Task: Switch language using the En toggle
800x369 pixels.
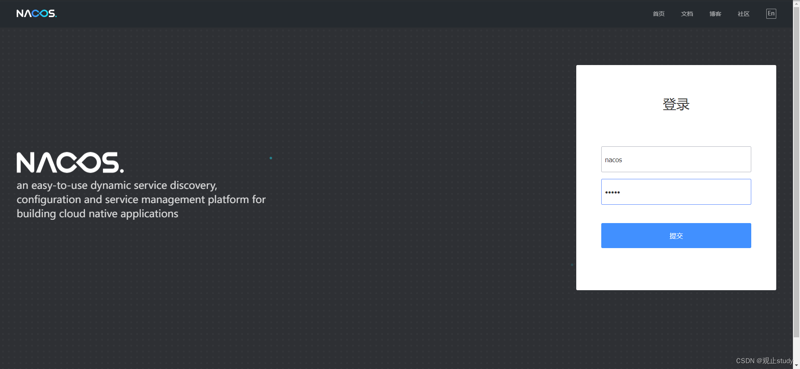Action: (771, 14)
